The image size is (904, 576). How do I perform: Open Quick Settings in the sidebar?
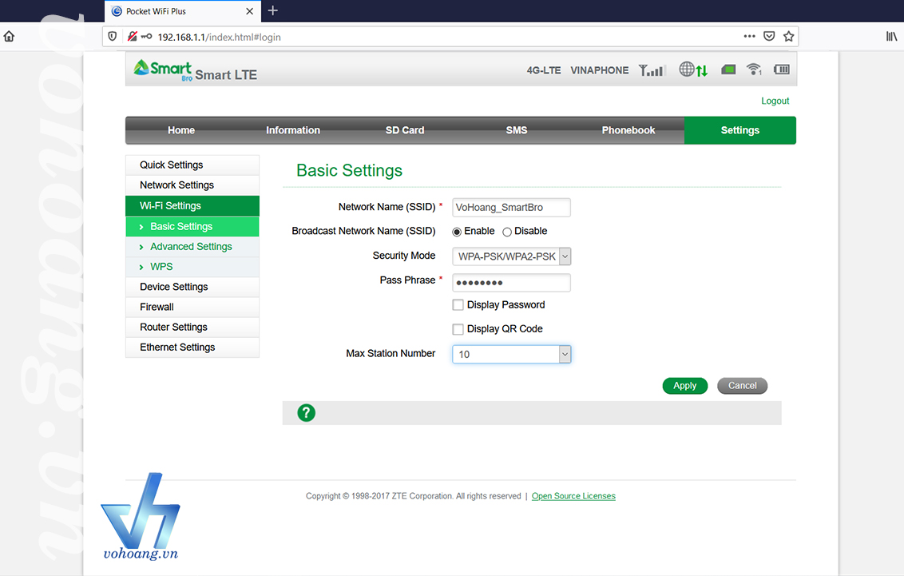pos(192,165)
